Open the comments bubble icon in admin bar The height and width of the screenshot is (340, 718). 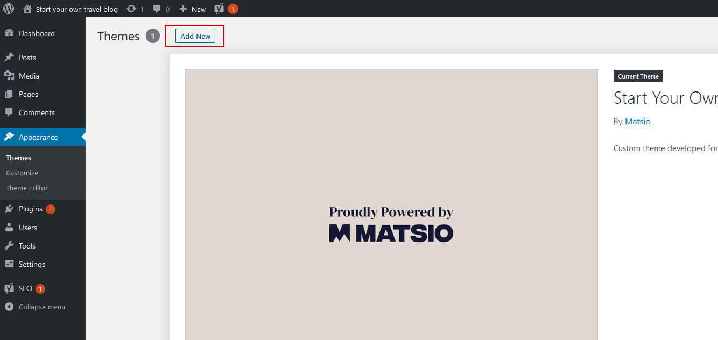(x=157, y=9)
